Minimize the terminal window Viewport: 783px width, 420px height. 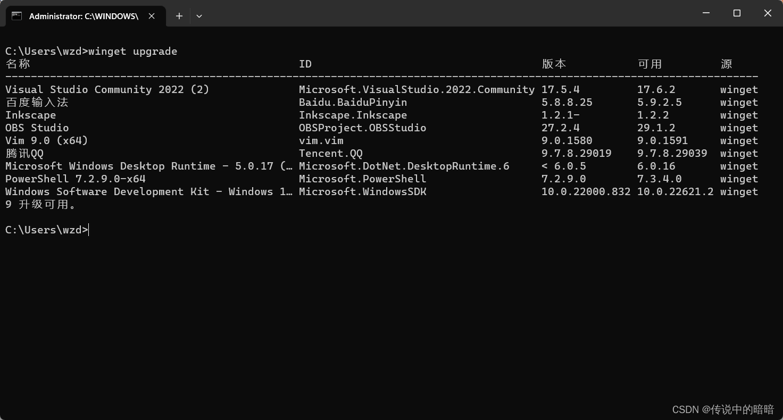706,13
